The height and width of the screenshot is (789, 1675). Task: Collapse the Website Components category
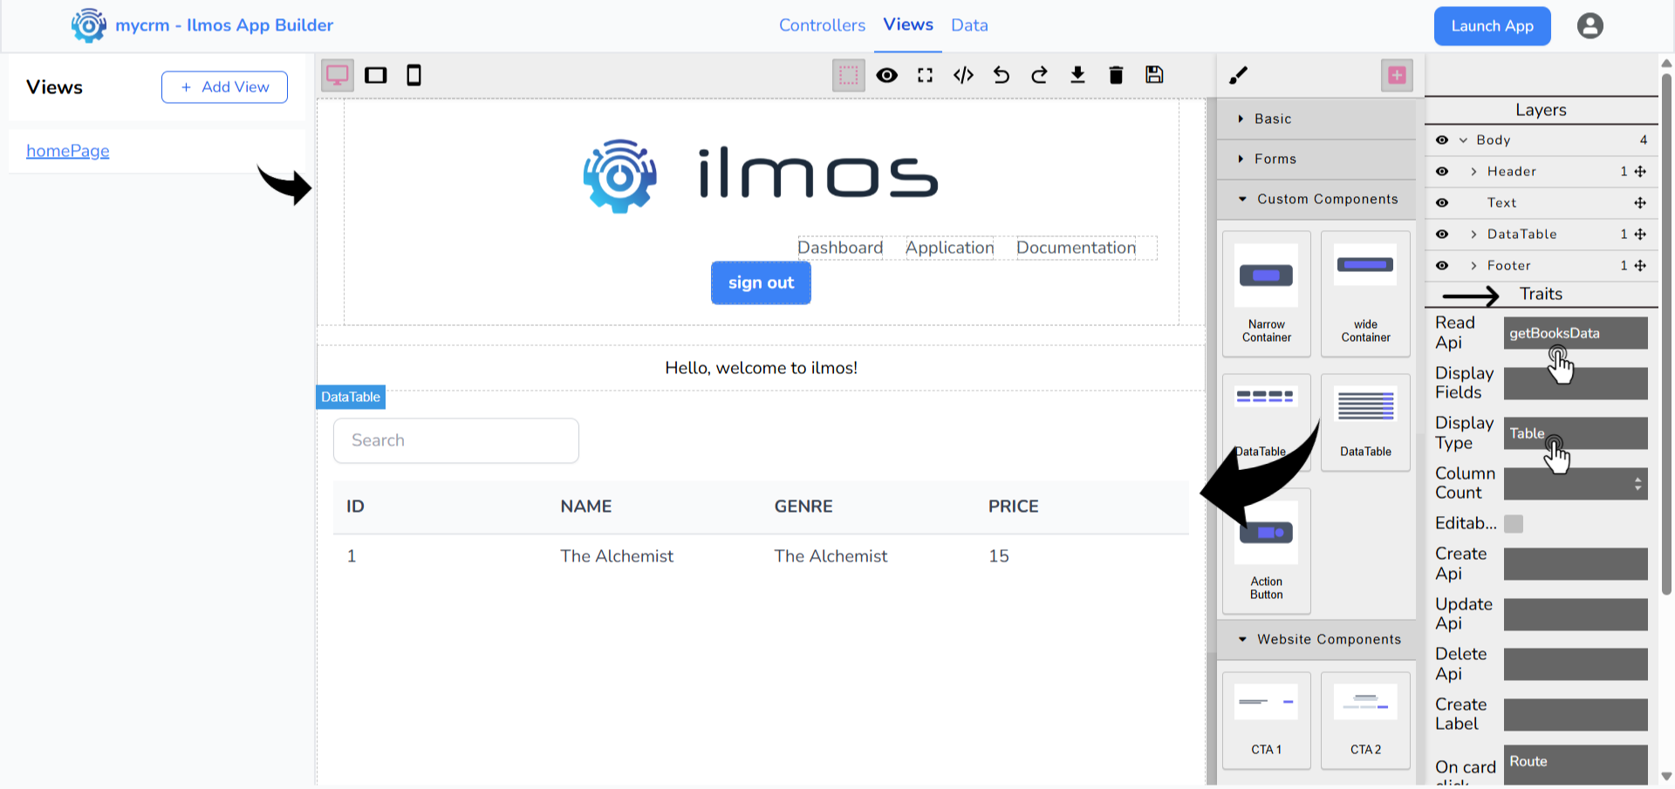click(1316, 640)
